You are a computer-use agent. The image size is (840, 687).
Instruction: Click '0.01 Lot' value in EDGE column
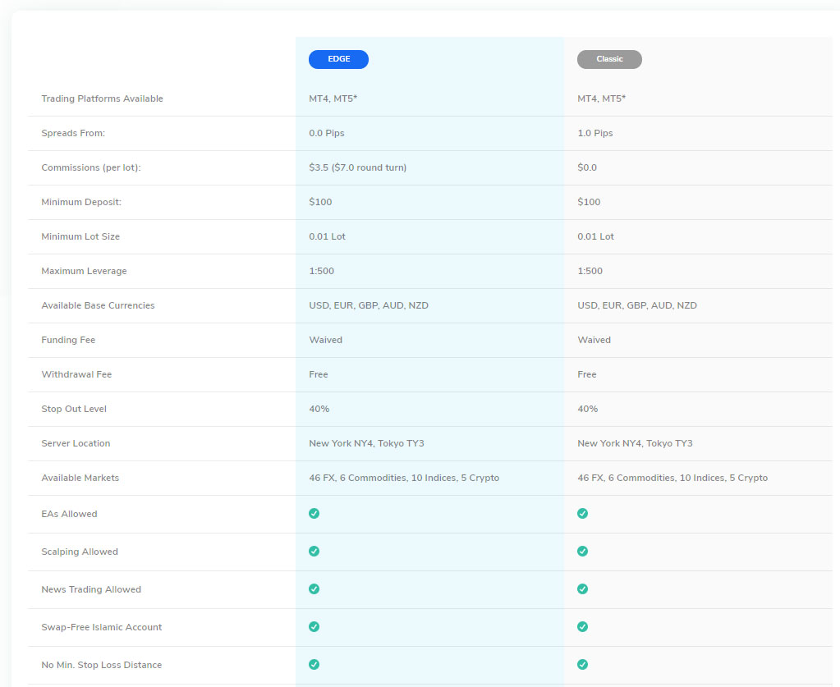tap(327, 236)
